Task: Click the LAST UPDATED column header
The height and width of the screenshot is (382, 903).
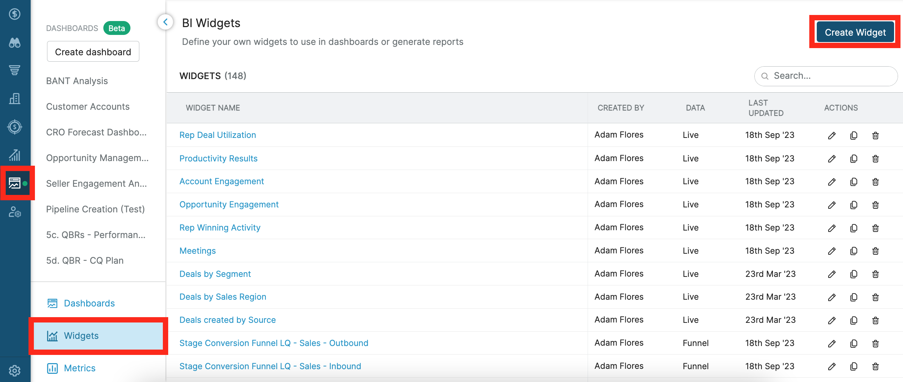Action: click(x=766, y=108)
